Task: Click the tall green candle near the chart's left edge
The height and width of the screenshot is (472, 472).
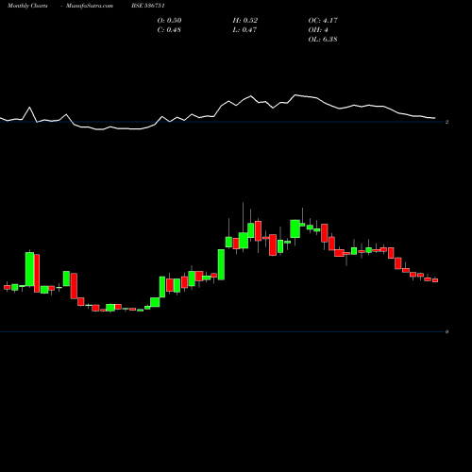Action: 29,269
